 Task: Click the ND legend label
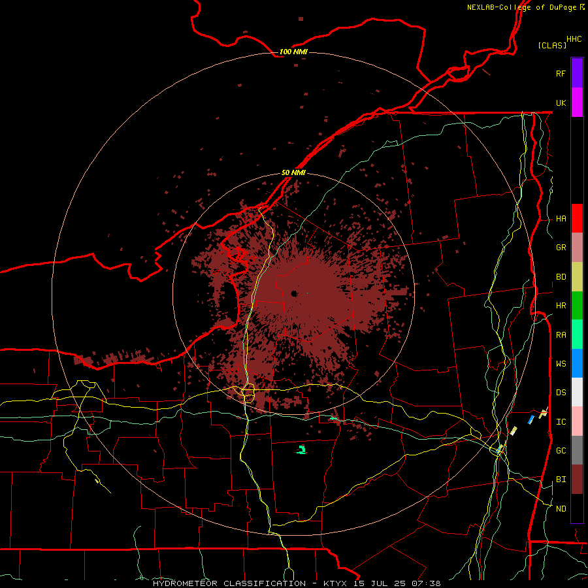click(561, 508)
